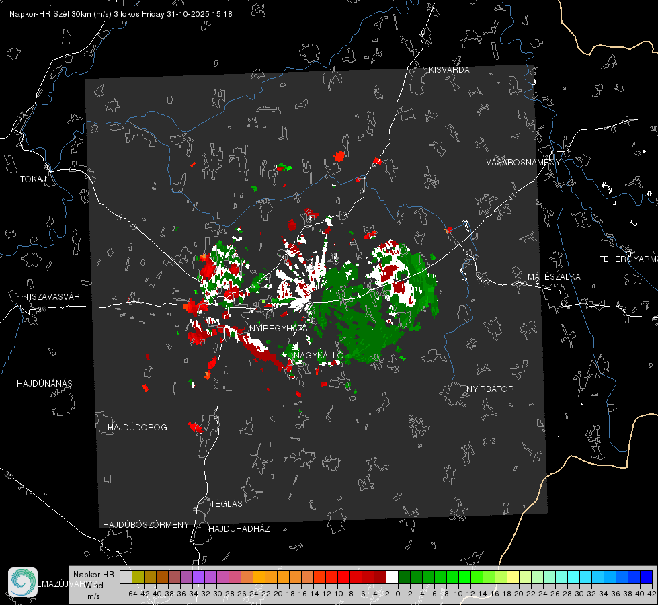Pick the yellow swatch between 18 and 20
Image resolution: width=658 pixels, height=605 pixels.
[x=513, y=577]
